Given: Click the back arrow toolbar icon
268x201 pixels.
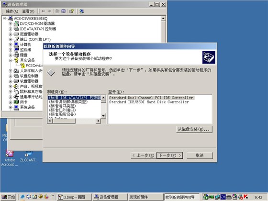Looking at the screenshot, I should 43,11.
